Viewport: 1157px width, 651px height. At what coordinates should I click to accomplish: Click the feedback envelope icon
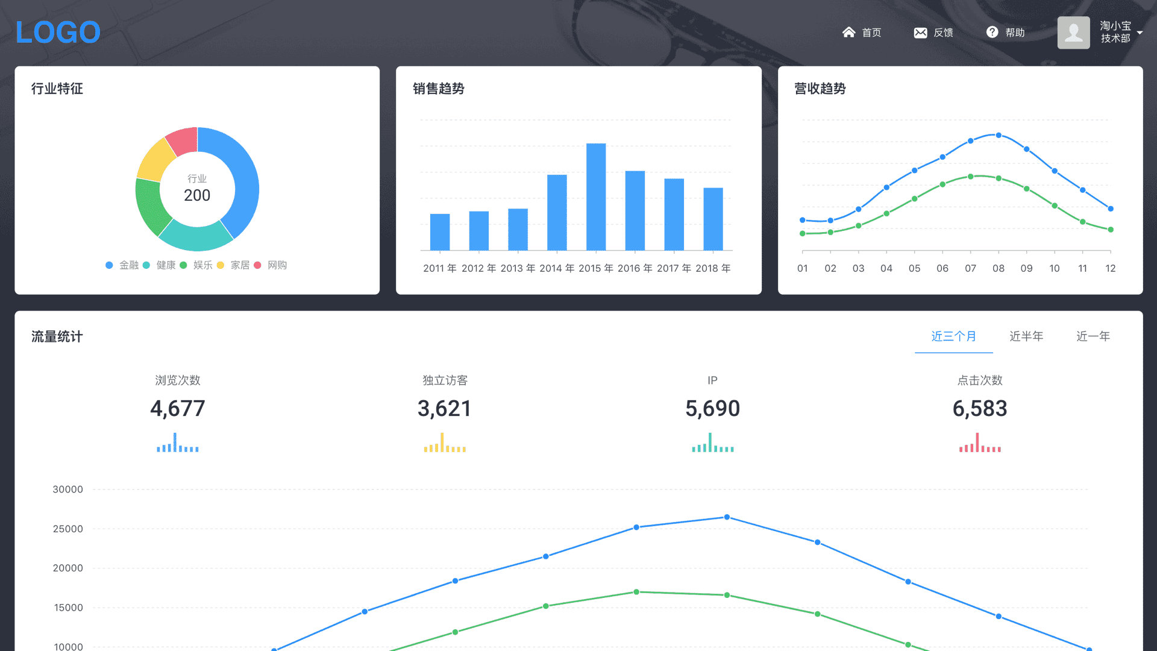pos(920,33)
